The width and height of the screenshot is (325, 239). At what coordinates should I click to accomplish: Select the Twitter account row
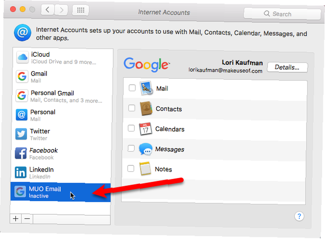point(62,134)
